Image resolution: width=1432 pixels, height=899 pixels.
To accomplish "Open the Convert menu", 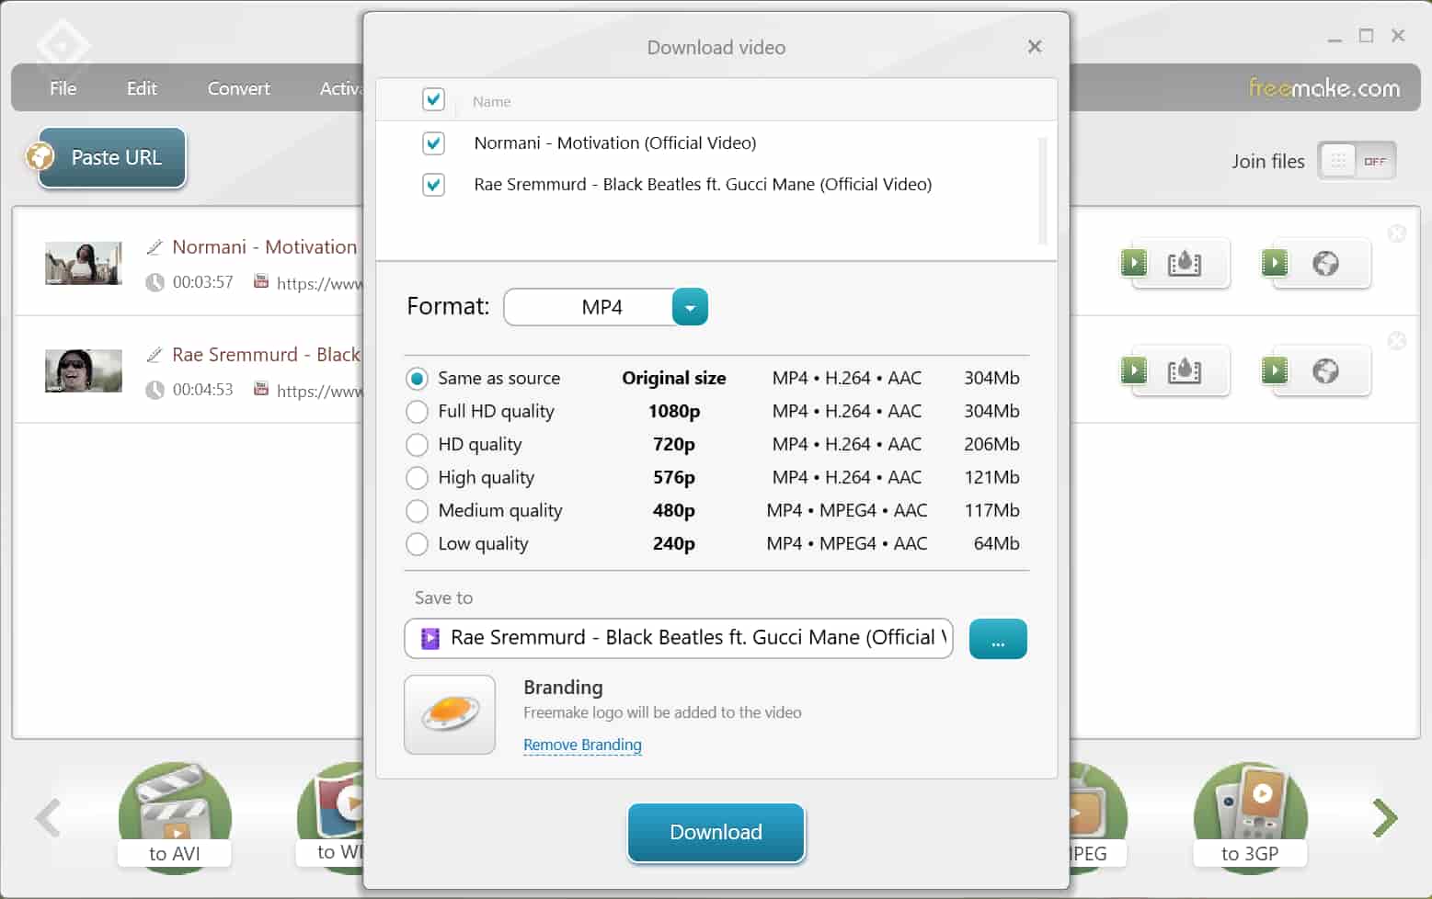I will (237, 88).
